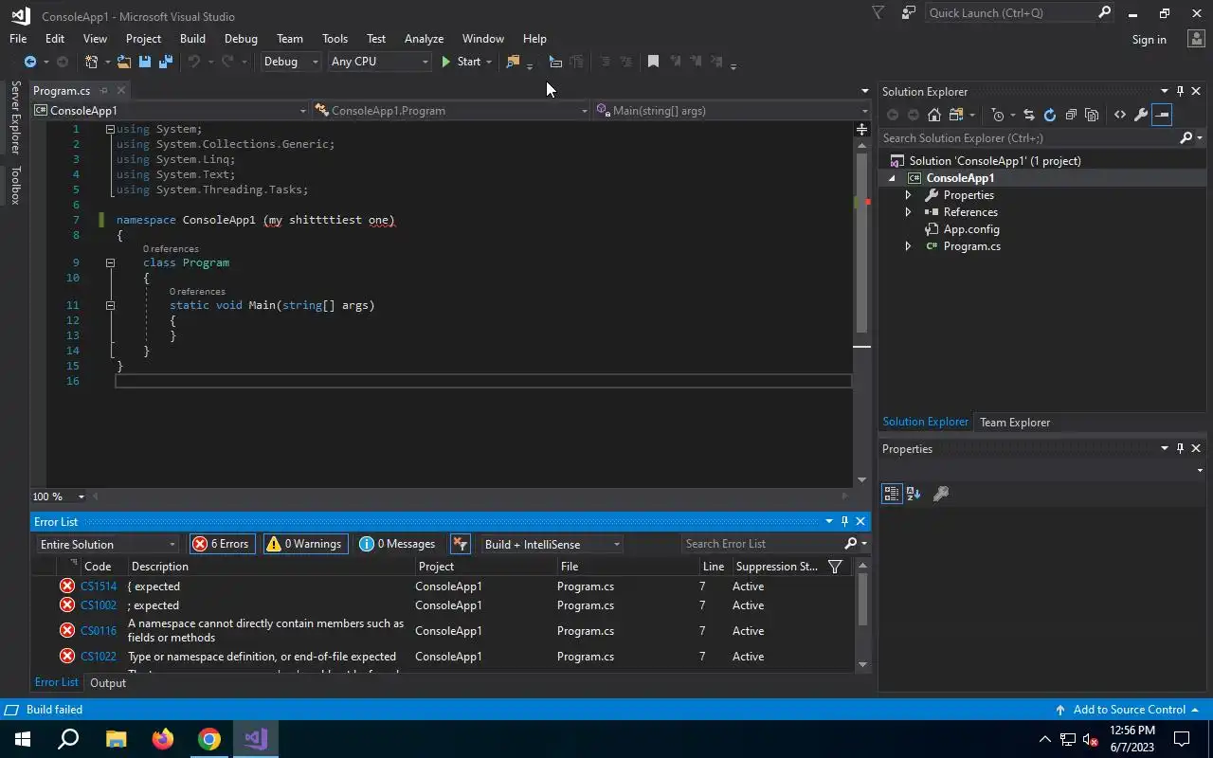Expand the References node in Solution Explorer

(908, 212)
